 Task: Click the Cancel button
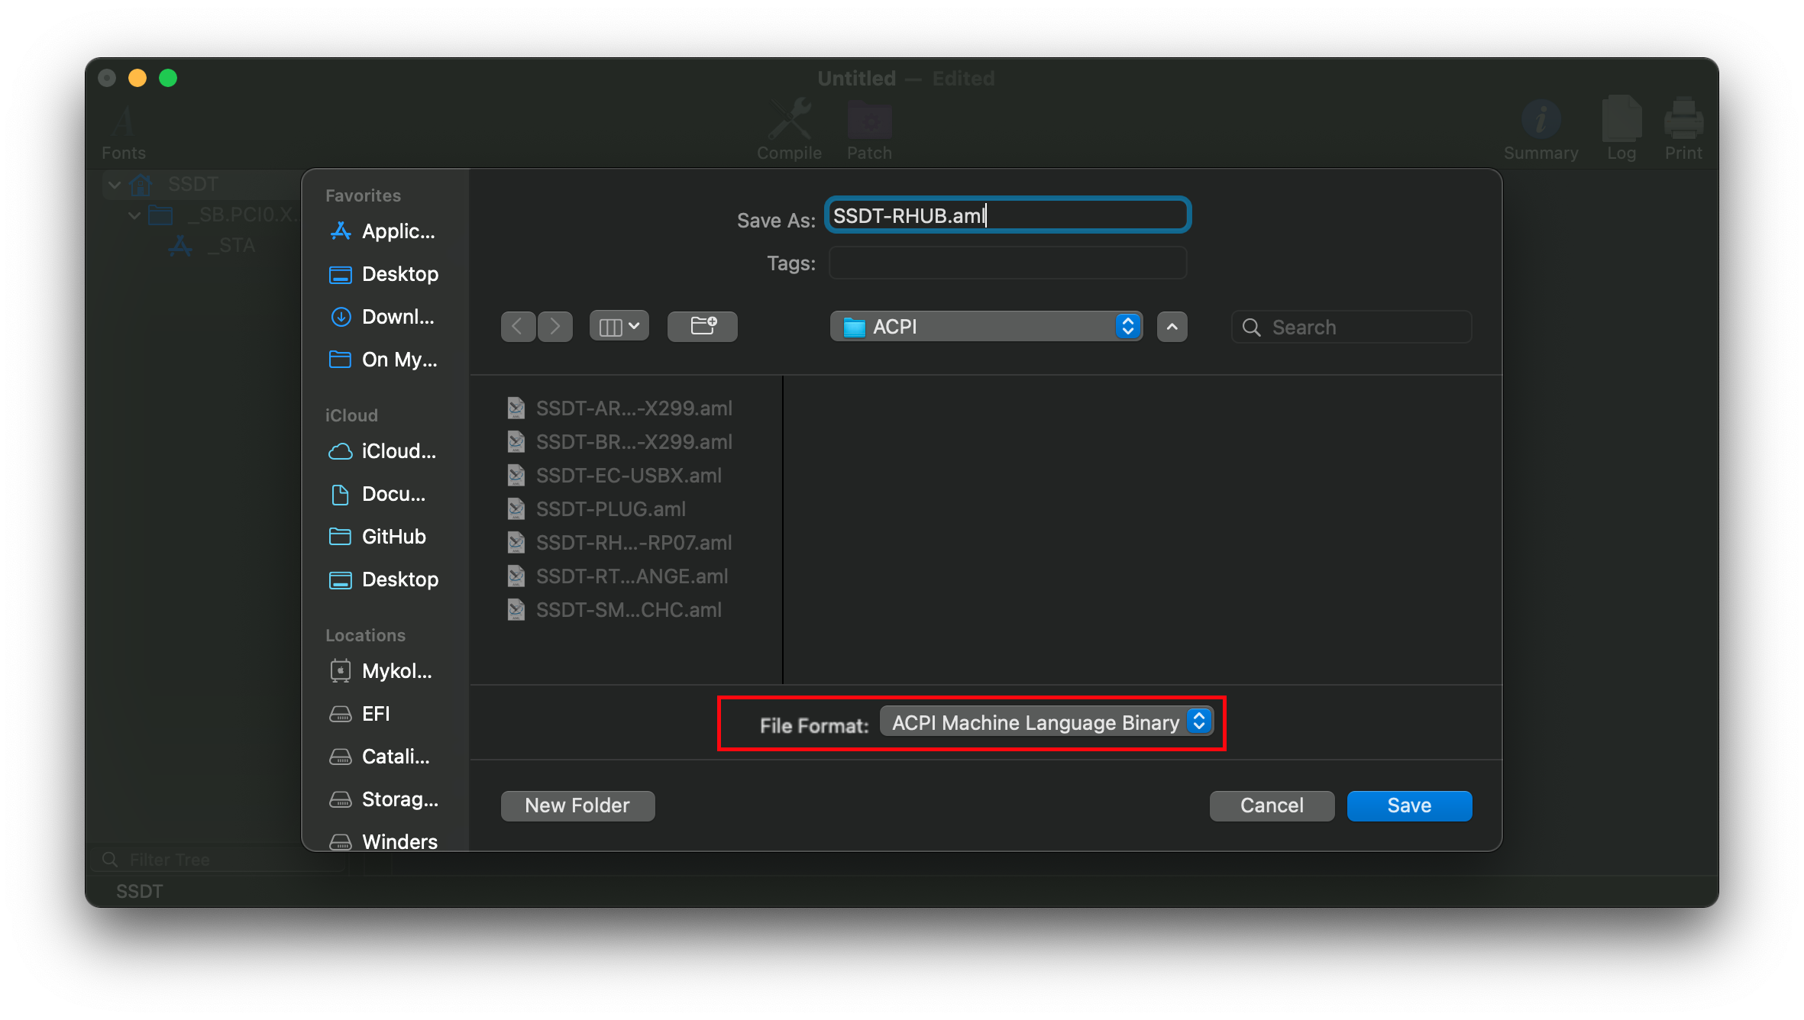pos(1272,805)
